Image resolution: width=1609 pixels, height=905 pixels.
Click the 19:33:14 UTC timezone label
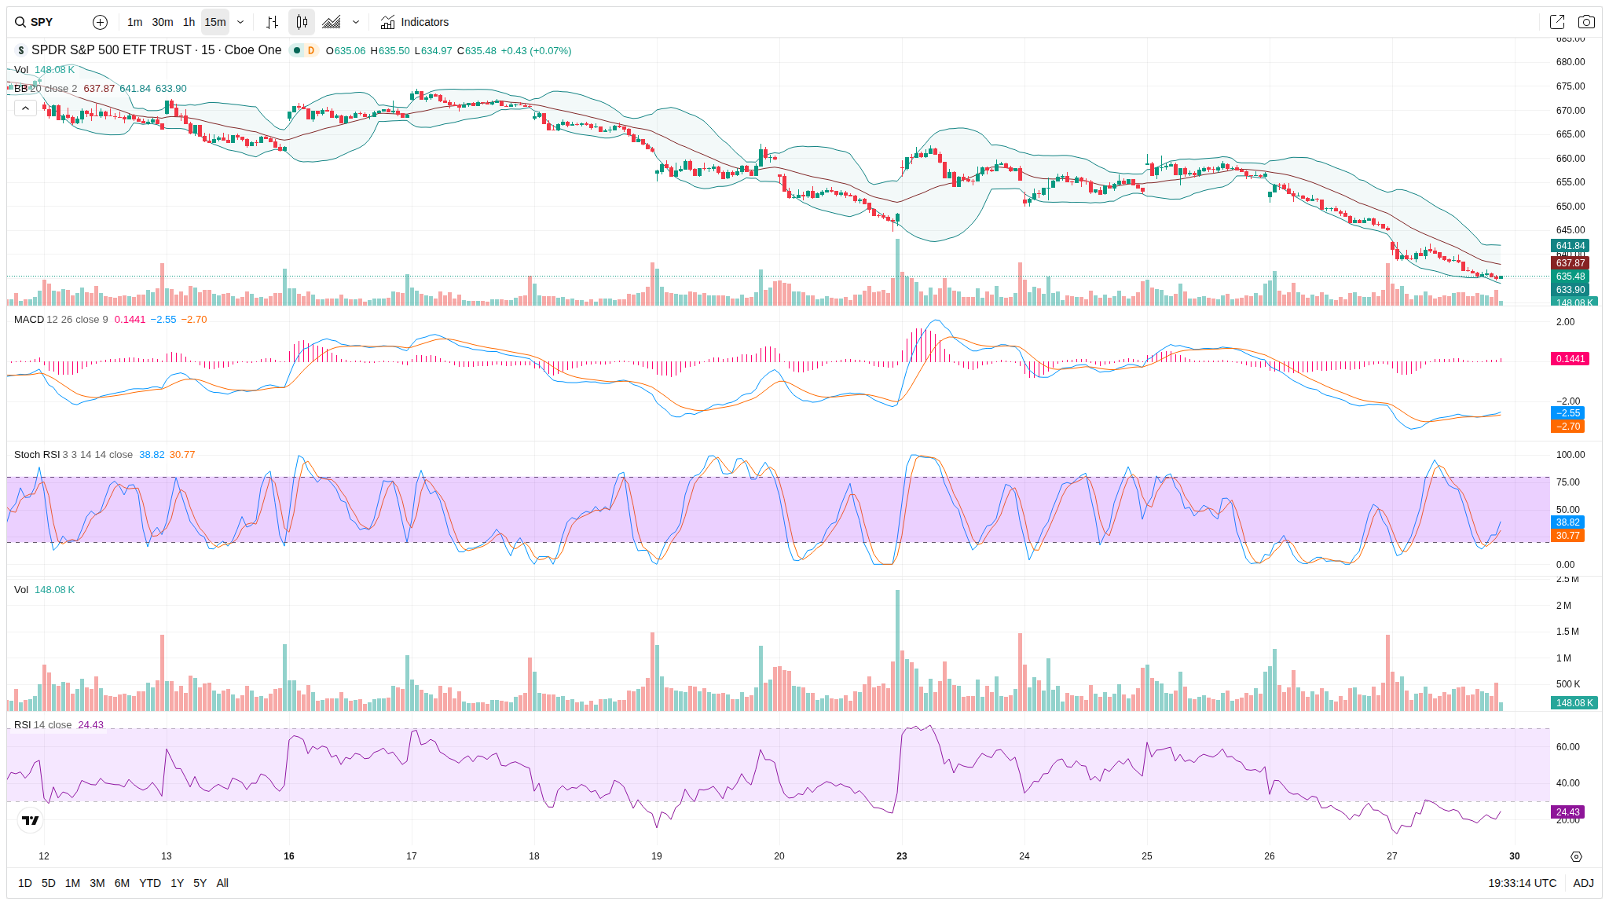point(1522,883)
